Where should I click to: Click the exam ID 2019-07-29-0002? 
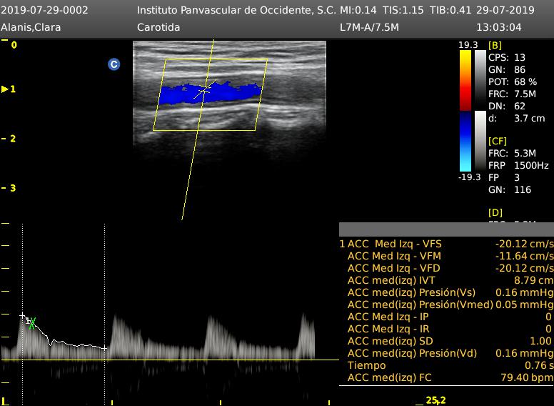(x=44, y=10)
